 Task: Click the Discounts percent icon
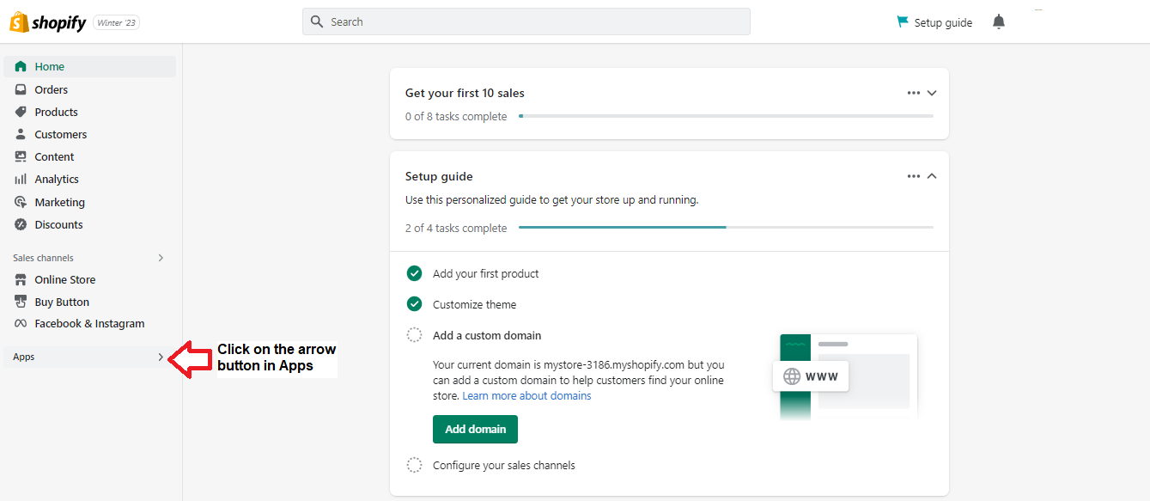(21, 224)
